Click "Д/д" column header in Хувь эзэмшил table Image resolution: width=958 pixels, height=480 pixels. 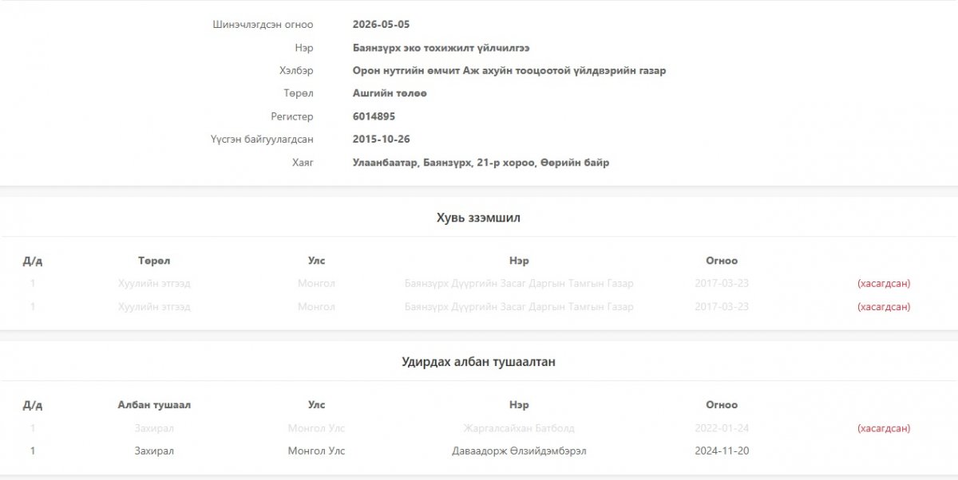tap(33, 261)
